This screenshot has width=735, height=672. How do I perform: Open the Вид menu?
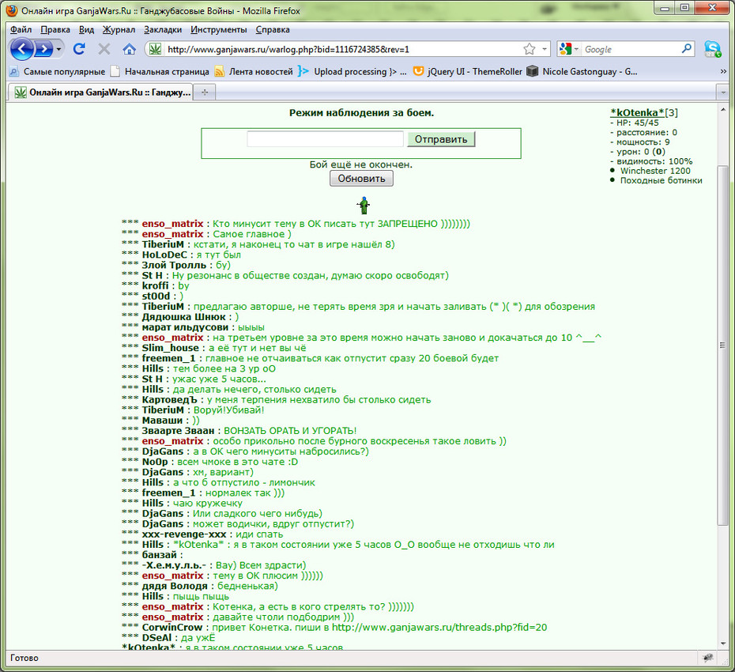[x=86, y=29]
